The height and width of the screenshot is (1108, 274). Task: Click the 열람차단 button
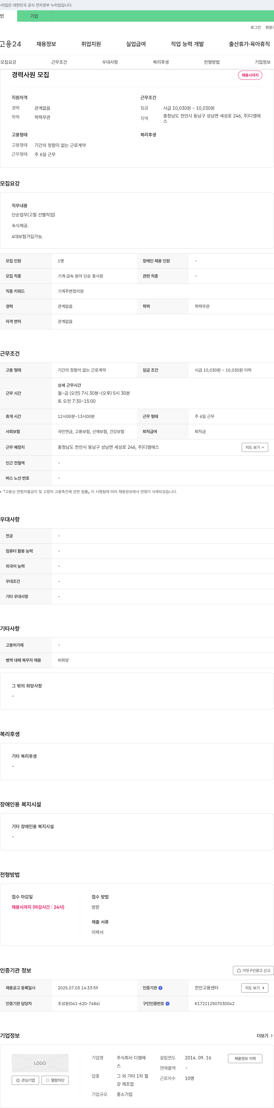pyautogui.click(x=55, y=1080)
